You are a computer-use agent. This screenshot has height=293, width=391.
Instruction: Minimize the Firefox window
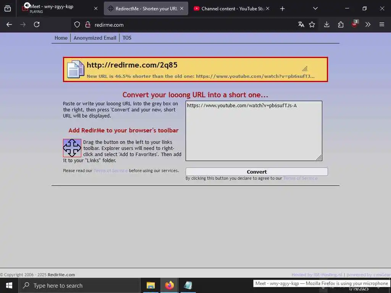click(x=347, y=8)
